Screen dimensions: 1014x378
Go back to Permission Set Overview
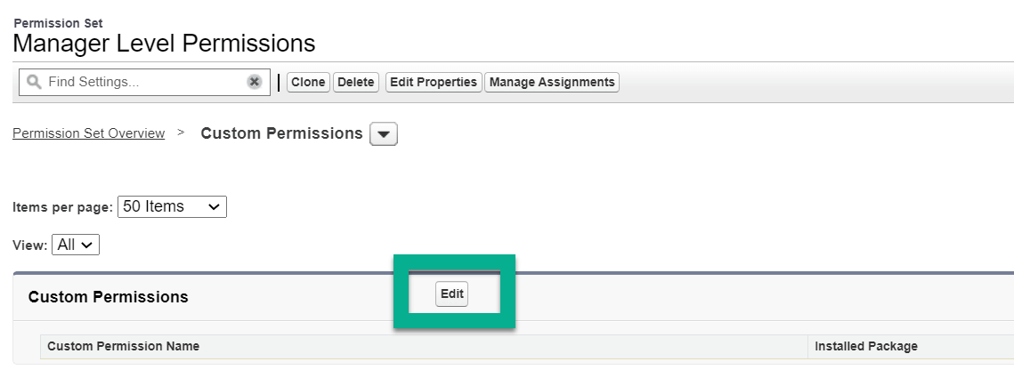(88, 133)
